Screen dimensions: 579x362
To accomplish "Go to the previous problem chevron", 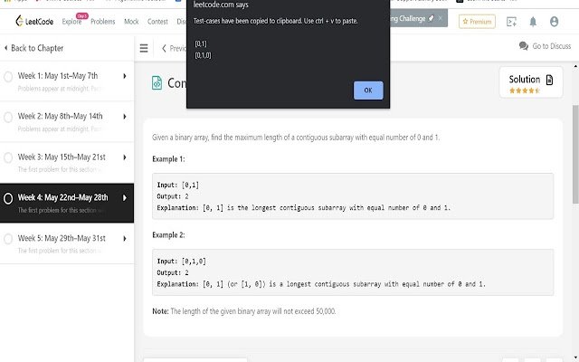I will 164,48.
